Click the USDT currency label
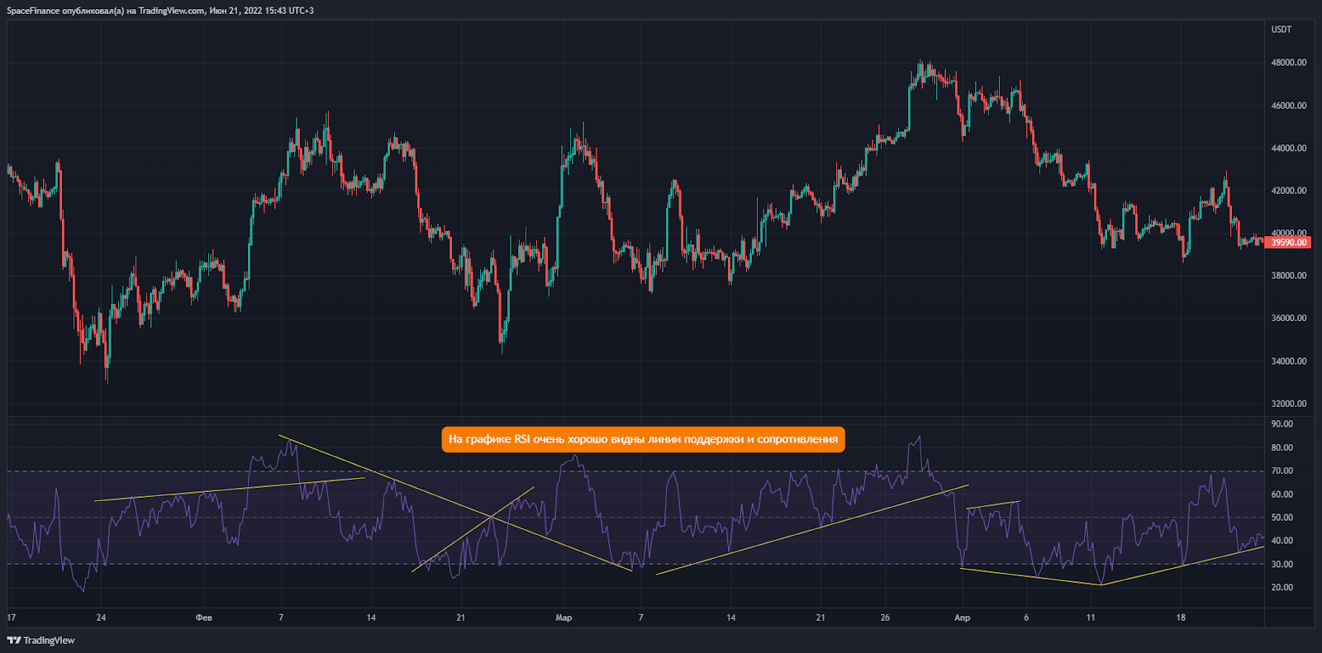Image resolution: width=1322 pixels, height=653 pixels. point(1281,30)
